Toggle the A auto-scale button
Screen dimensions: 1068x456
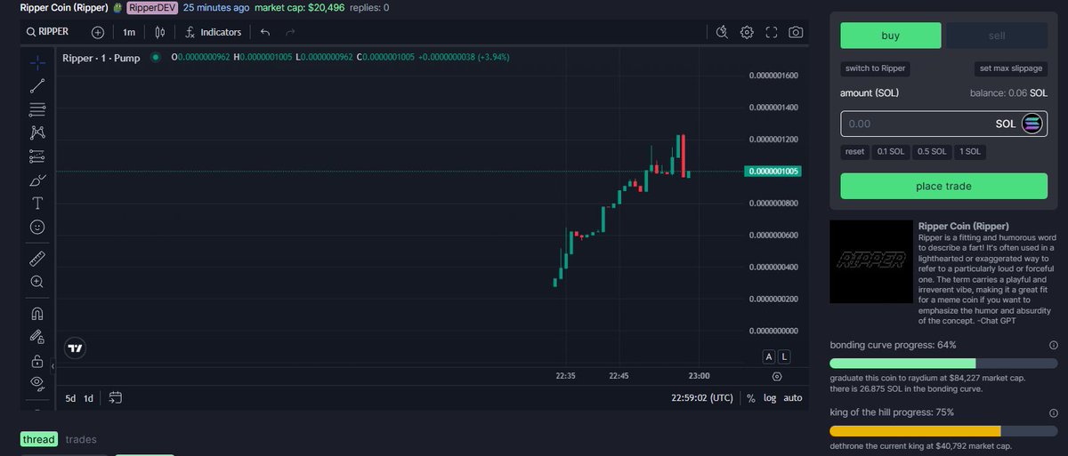pyautogui.click(x=769, y=356)
